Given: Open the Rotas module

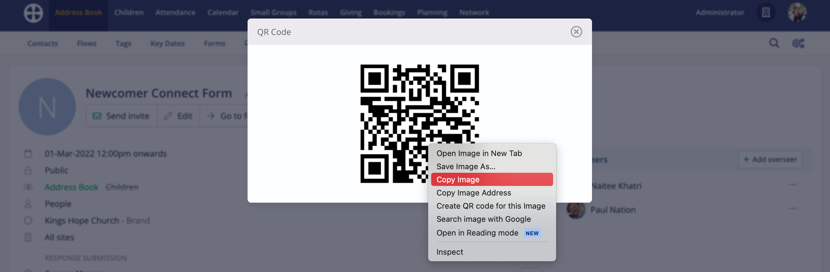Looking at the screenshot, I should point(318,13).
